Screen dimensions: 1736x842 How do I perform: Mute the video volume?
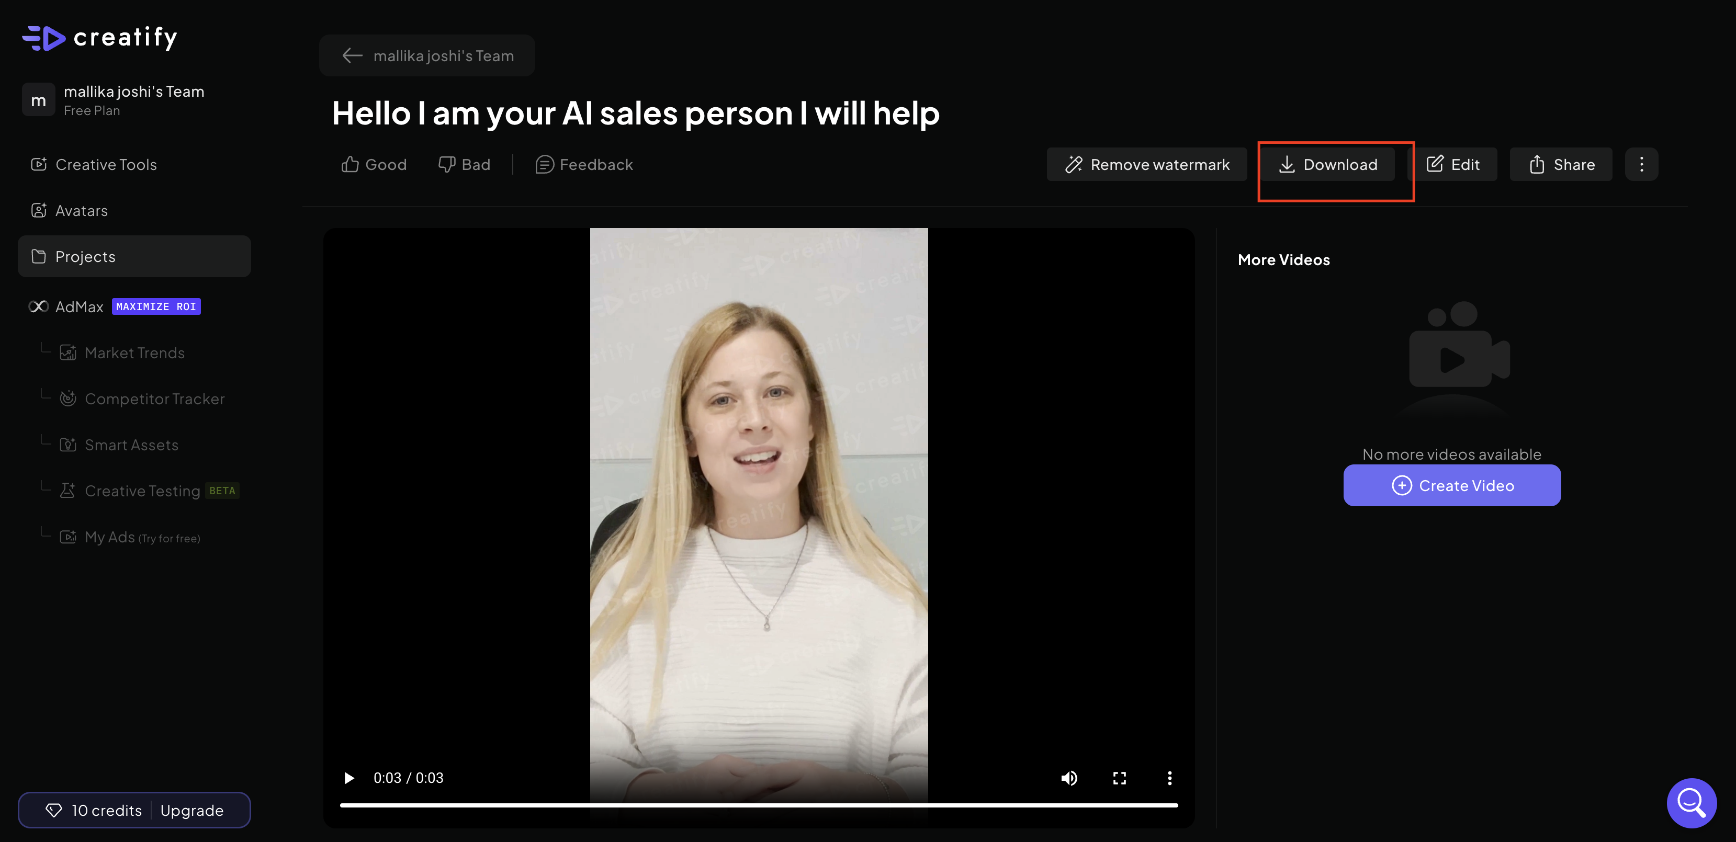1069,778
